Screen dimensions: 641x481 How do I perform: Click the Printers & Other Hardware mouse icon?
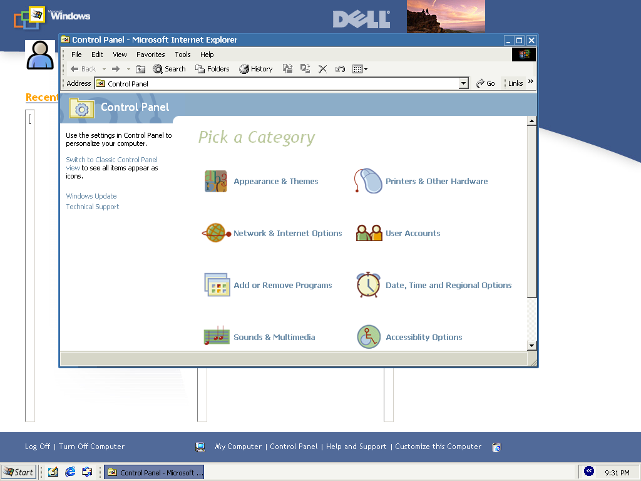[368, 181]
